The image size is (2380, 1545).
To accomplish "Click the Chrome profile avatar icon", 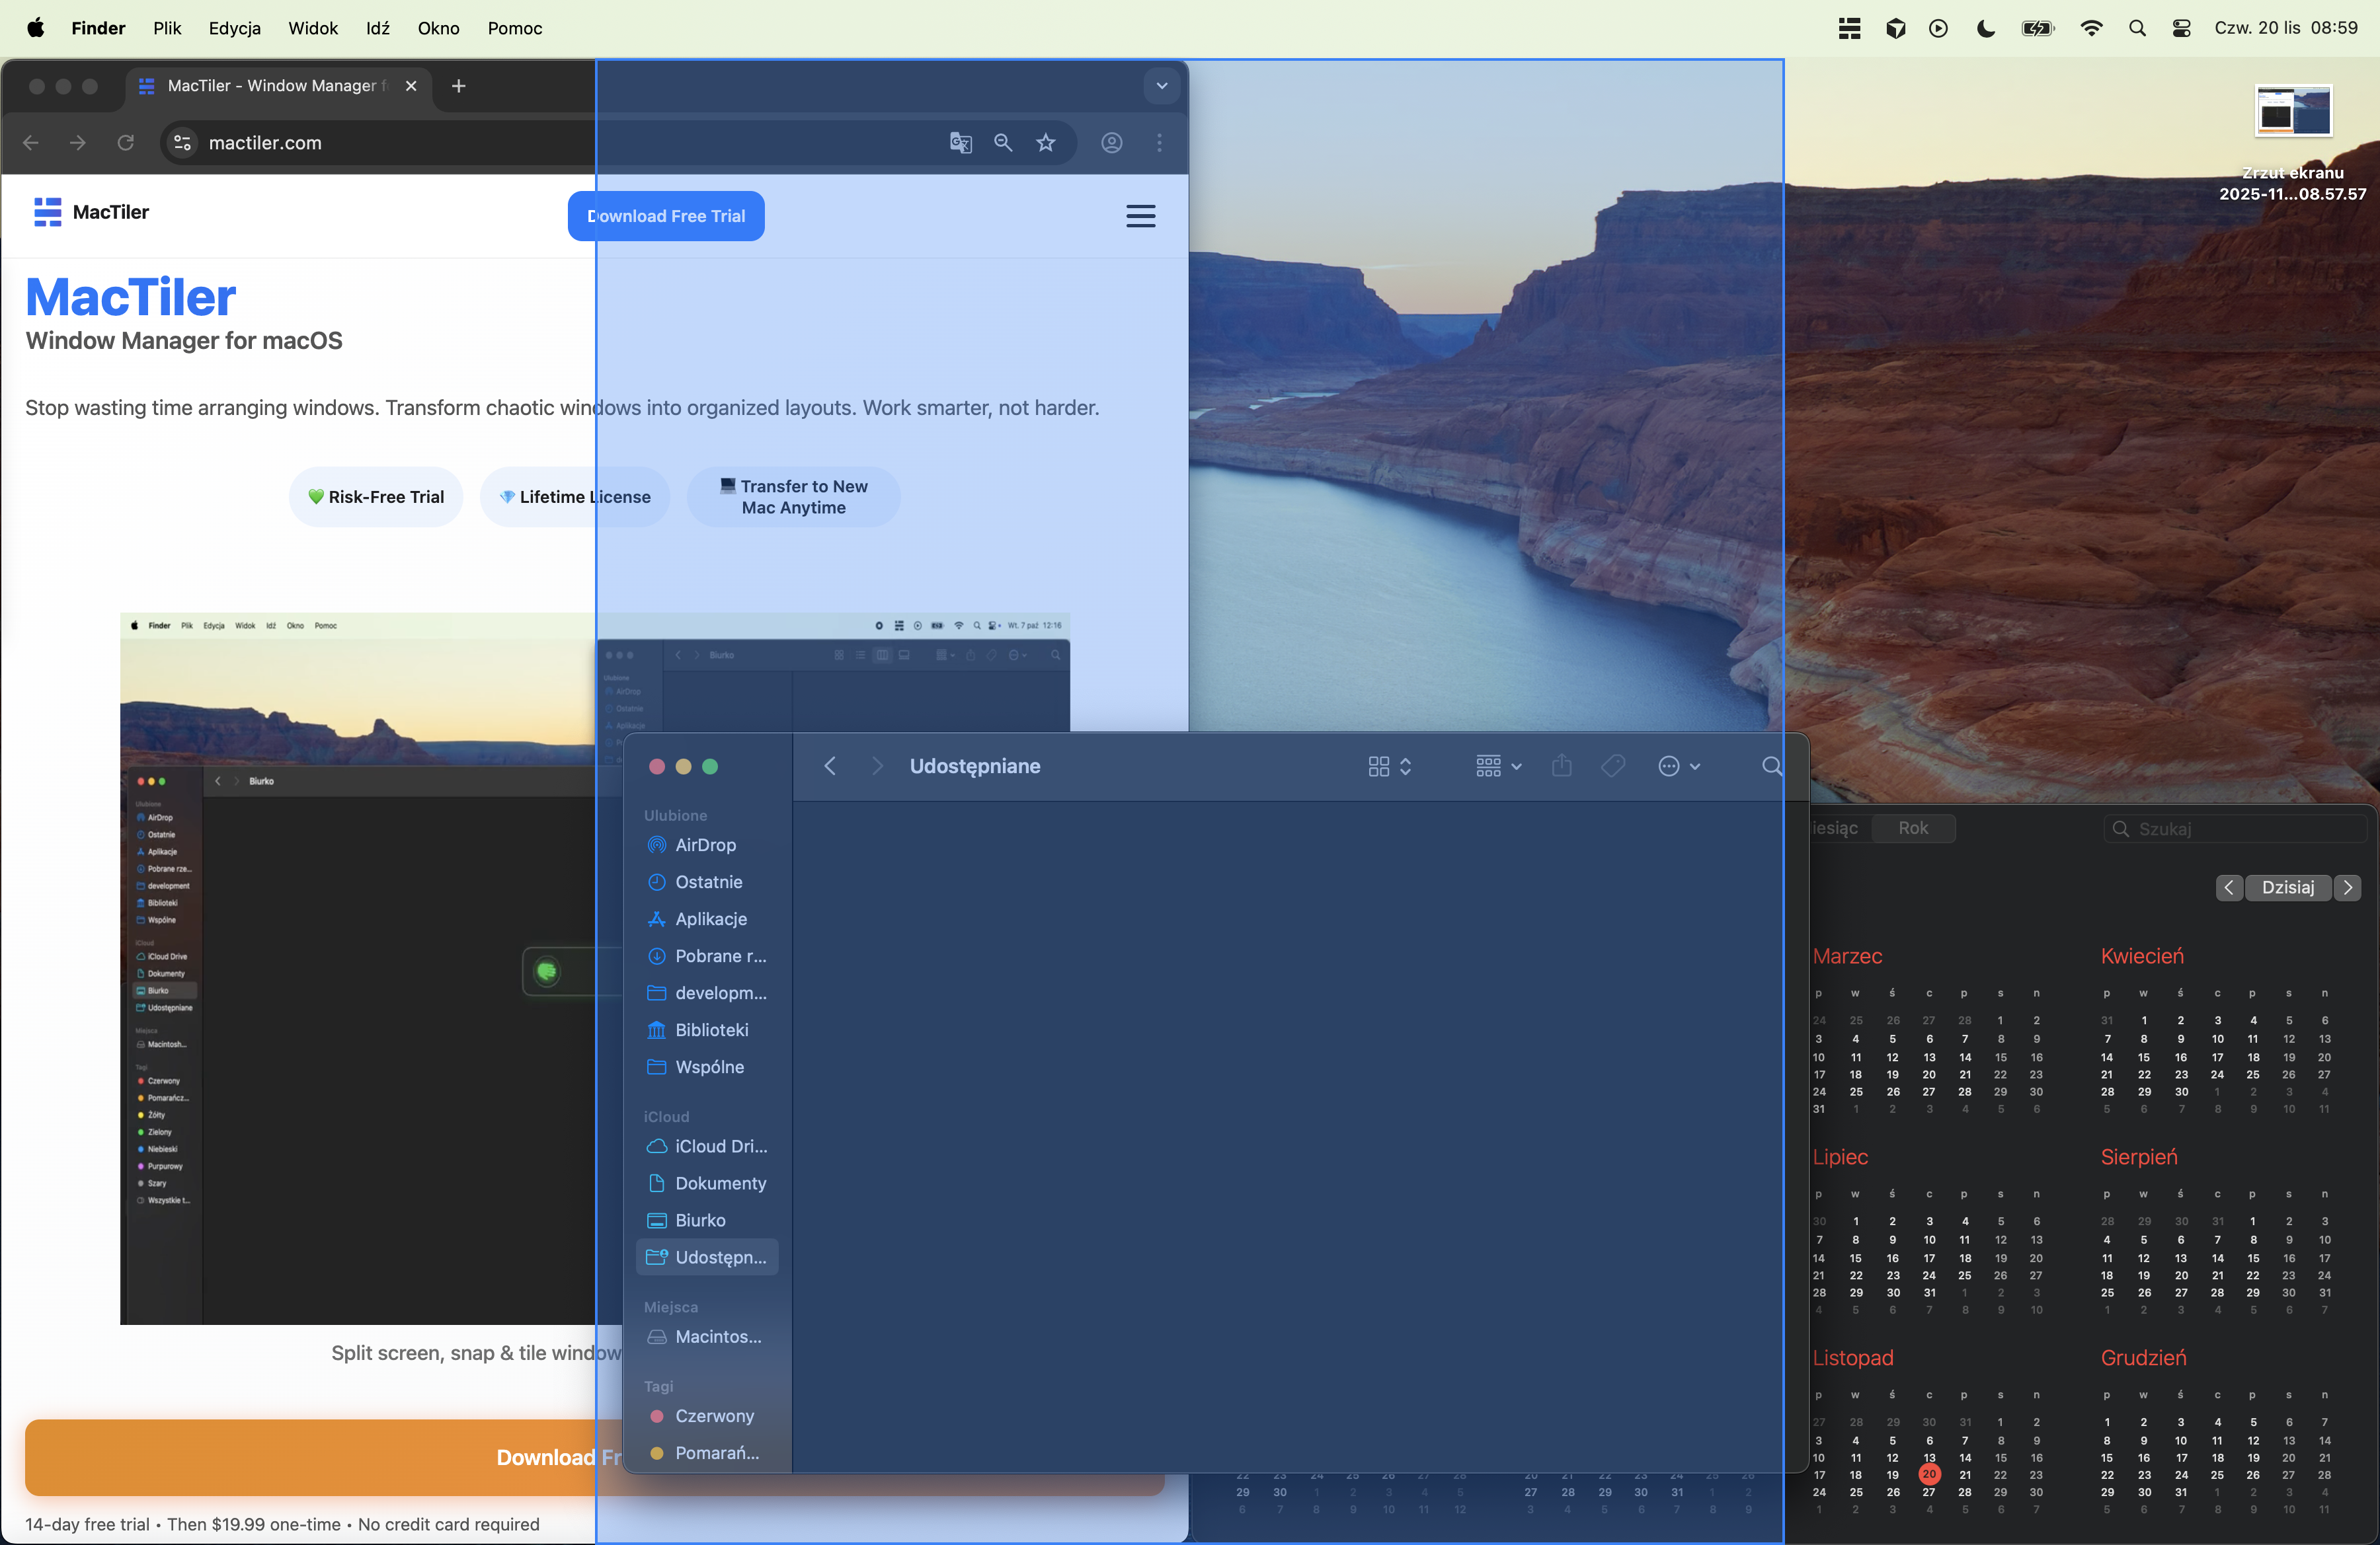I will tap(1111, 143).
